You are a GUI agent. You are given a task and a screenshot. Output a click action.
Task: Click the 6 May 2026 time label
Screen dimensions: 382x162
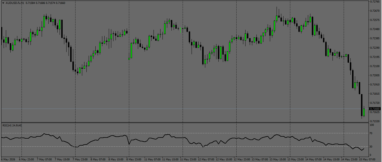click(x=8, y=159)
